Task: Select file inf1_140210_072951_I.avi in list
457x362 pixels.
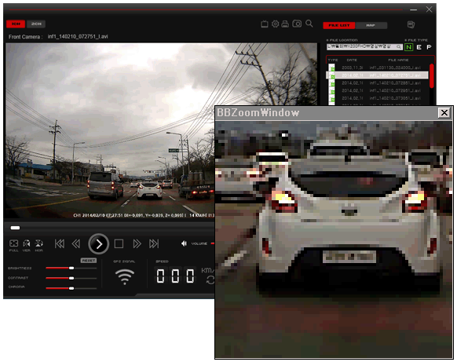Action: (x=378, y=90)
